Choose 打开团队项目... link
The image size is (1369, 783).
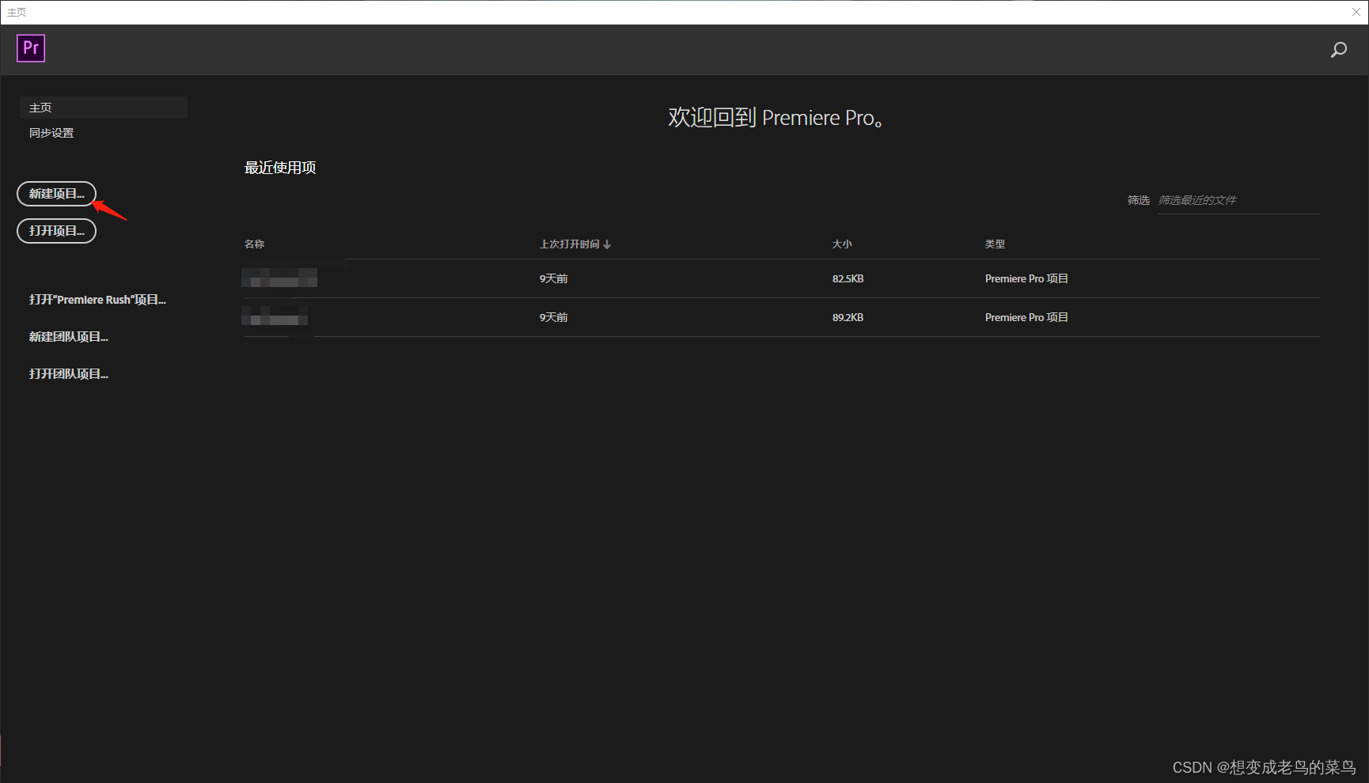tap(69, 374)
